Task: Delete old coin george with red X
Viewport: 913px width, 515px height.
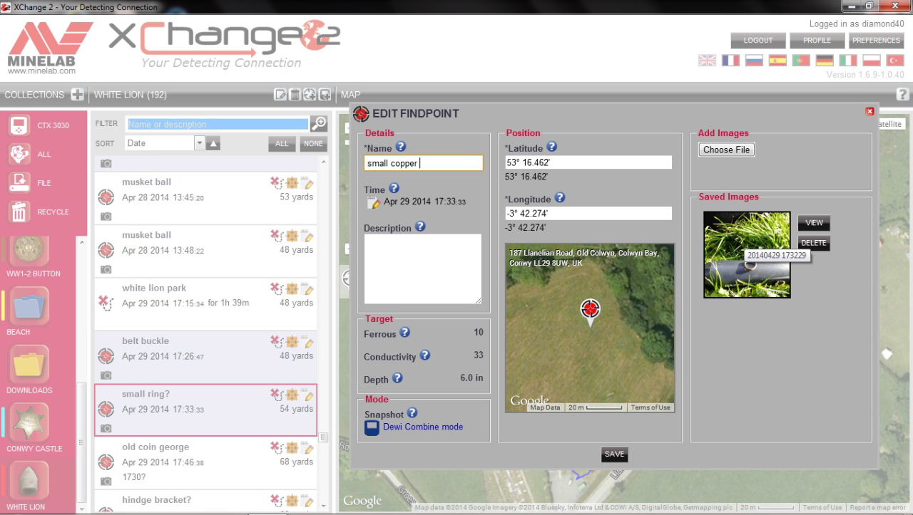Action: (276, 447)
